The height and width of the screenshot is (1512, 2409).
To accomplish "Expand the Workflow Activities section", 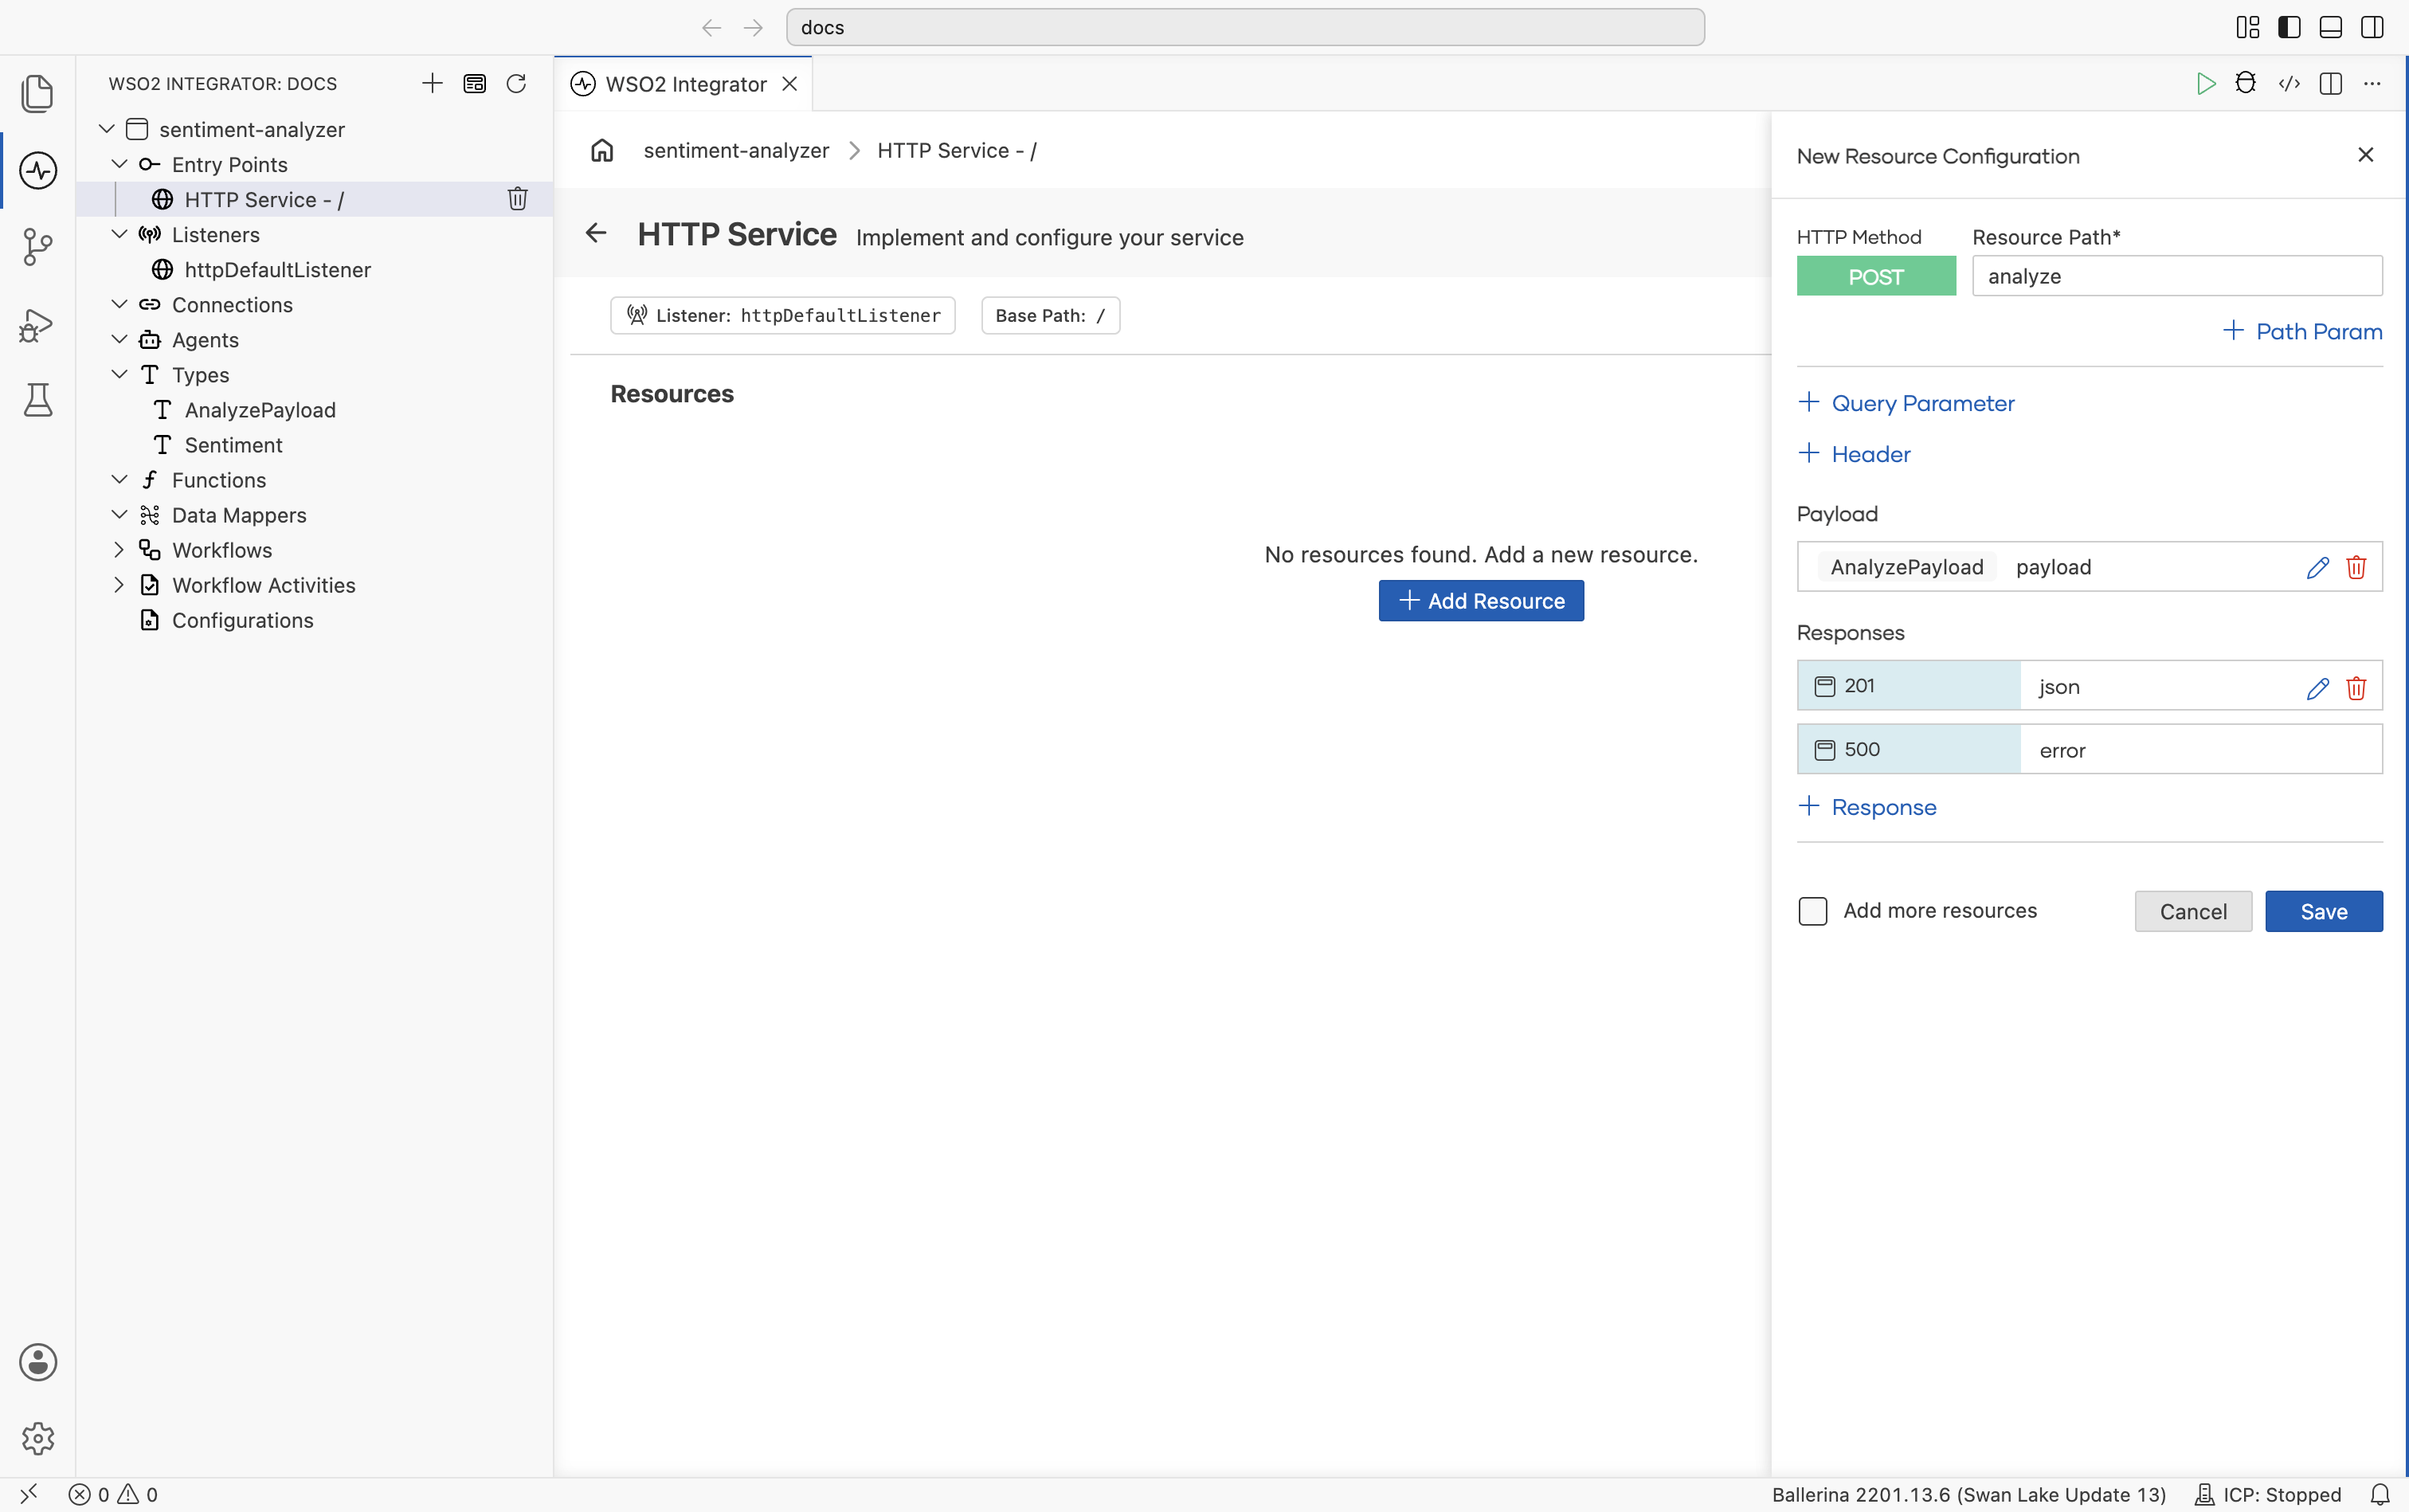I will point(119,585).
